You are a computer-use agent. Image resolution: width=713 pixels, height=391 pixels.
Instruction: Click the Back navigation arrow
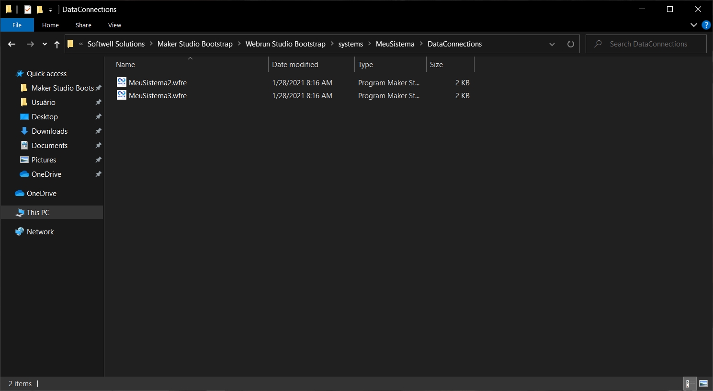12,44
